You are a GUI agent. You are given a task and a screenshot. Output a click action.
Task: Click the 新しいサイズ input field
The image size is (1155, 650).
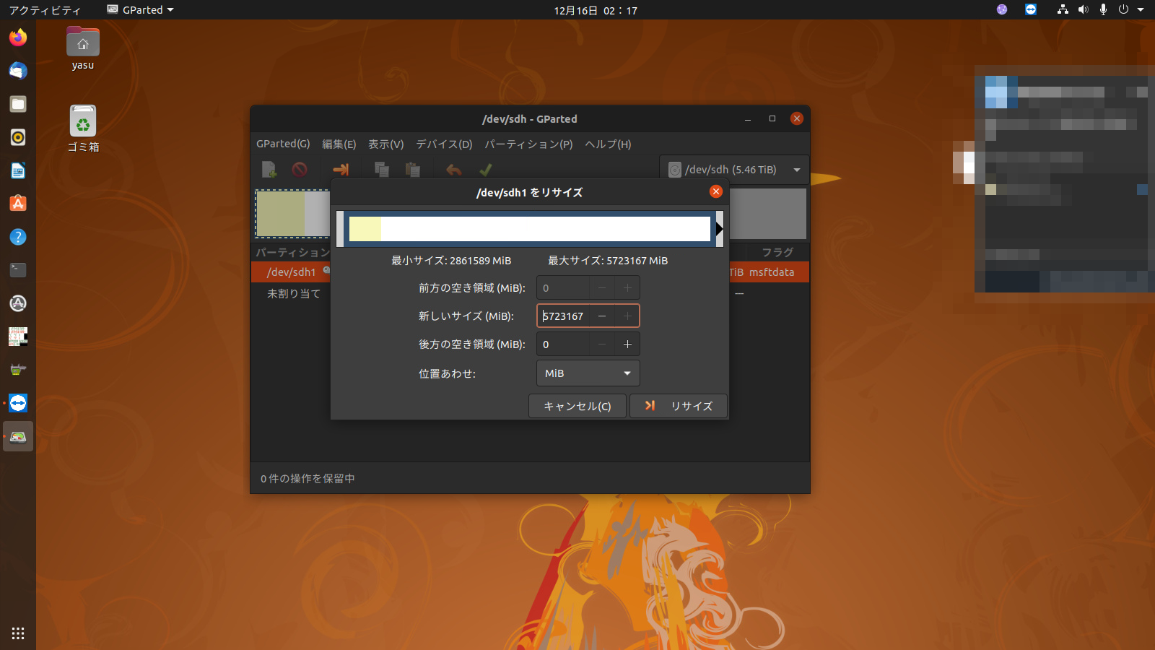pyautogui.click(x=564, y=316)
